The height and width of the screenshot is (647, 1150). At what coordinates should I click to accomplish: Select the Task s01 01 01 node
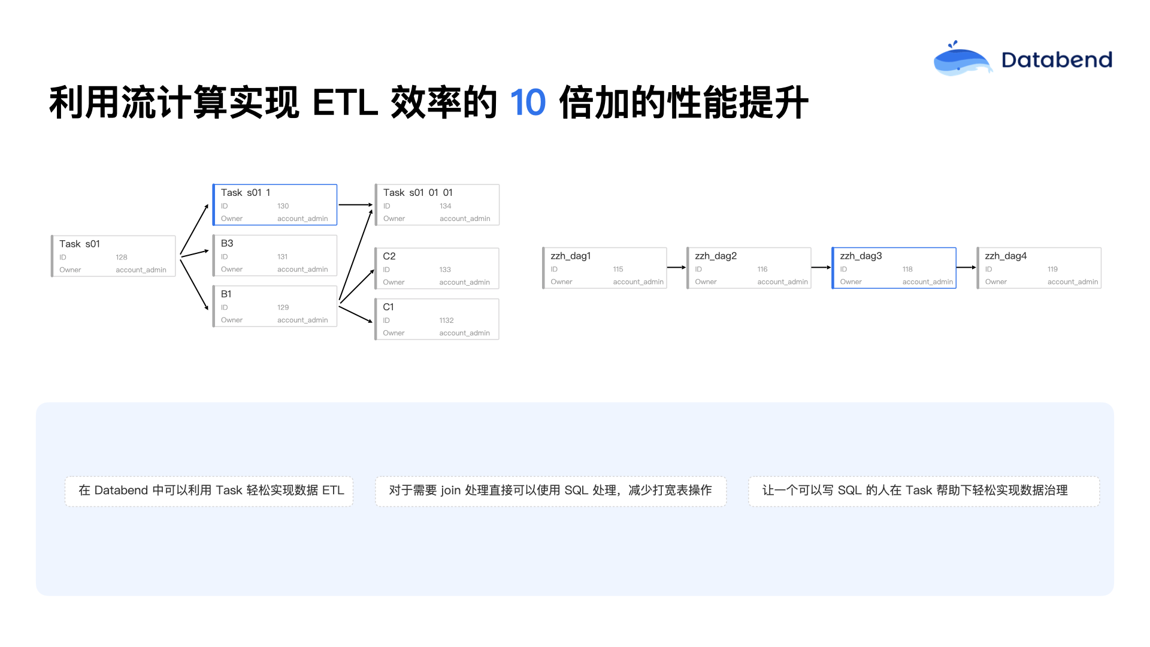click(437, 205)
